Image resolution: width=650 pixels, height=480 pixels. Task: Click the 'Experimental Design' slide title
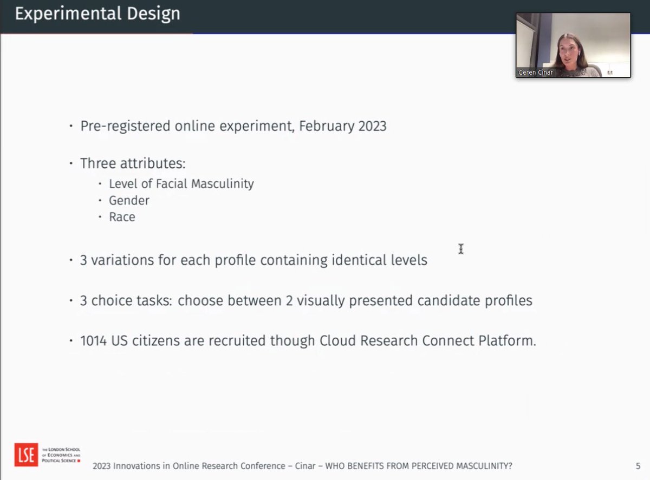coord(97,14)
